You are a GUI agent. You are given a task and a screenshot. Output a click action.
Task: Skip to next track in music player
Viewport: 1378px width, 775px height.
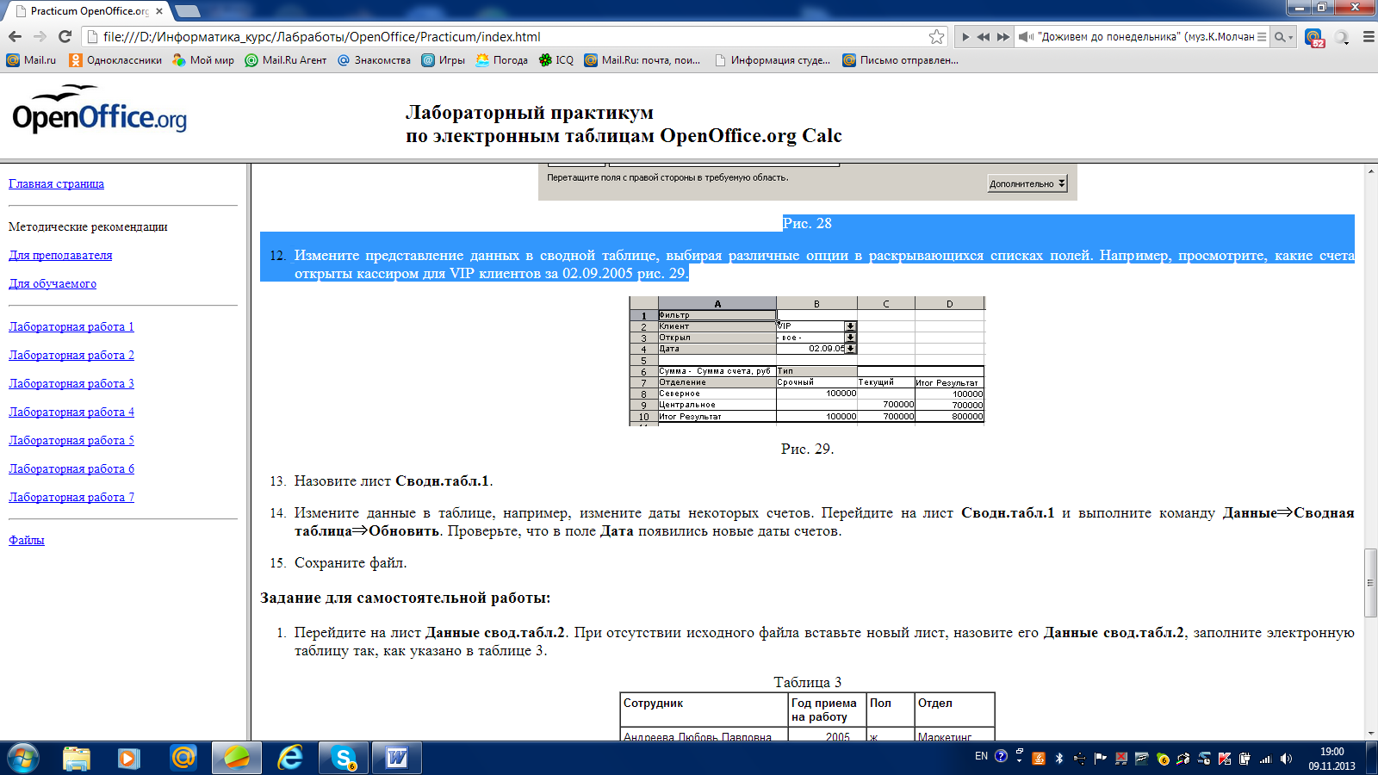point(1002,37)
